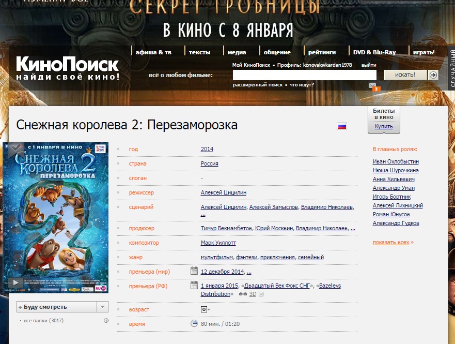Click the фэнтези genre link
Viewport: 455px width, 344px height.
(247, 258)
